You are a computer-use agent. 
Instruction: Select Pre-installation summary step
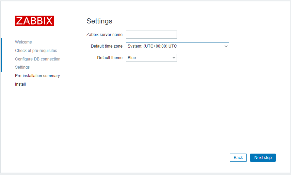coord(37,76)
